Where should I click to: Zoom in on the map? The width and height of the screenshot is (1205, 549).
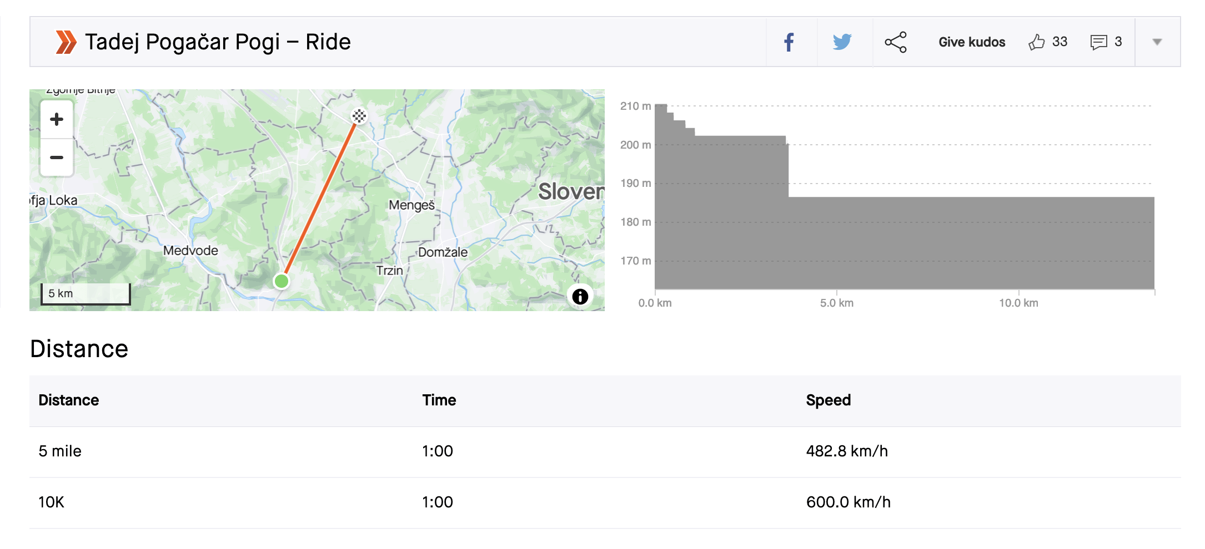pyautogui.click(x=57, y=119)
